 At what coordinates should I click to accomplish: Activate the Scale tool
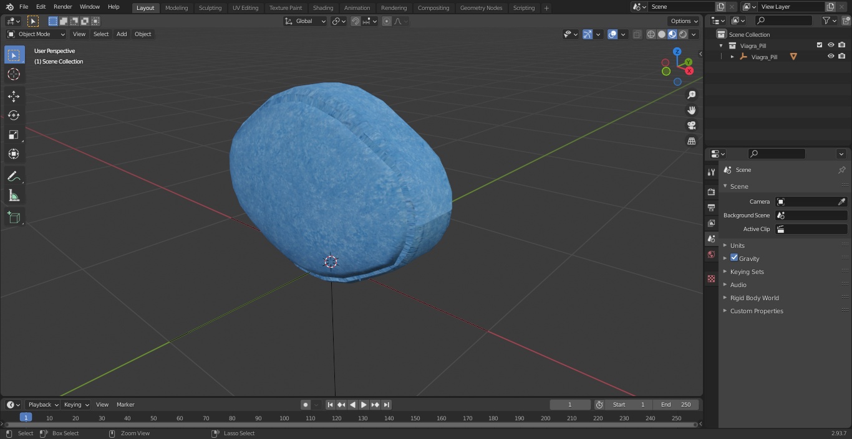coord(14,135)
